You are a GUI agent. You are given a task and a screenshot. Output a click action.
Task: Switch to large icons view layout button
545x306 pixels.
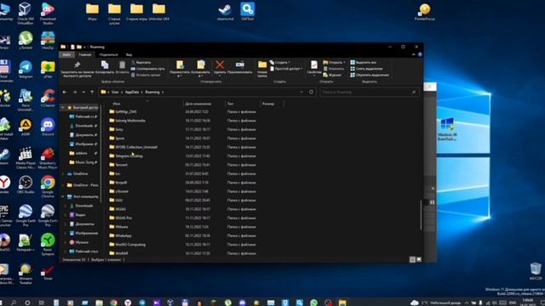[x=419, y=259]
